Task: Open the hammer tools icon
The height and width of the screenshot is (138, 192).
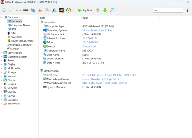Action: click(x=98, y=10)
